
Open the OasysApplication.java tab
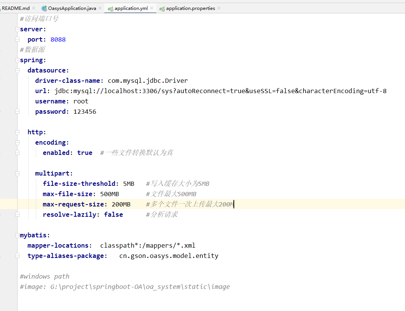click(72, 8)
